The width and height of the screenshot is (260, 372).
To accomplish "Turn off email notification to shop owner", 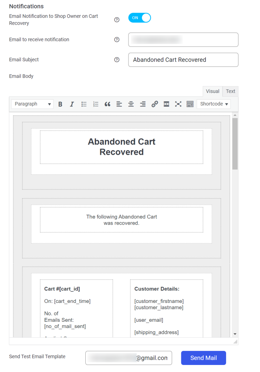I will click(140, 18).
